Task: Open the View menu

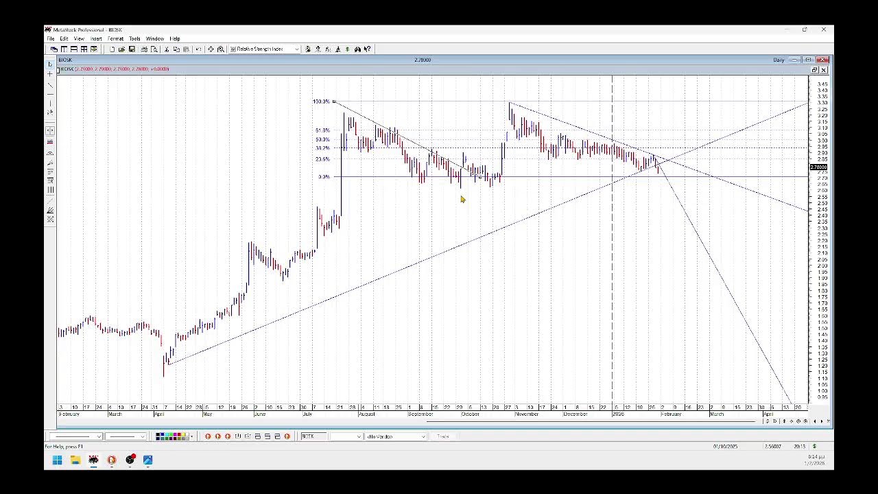Action: coord(79,38)
